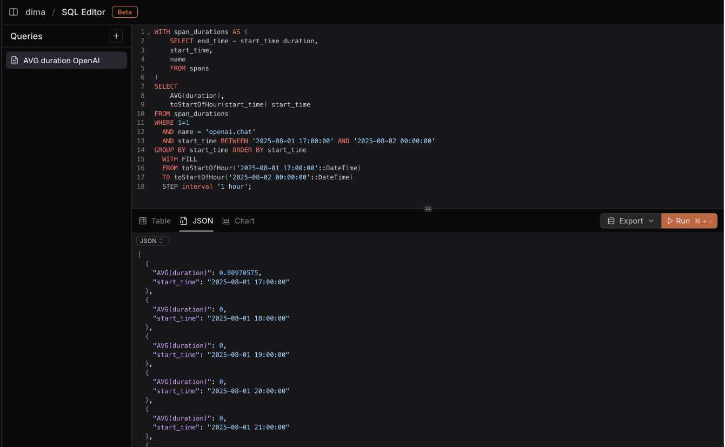This screenshot has width=725, height=447.
Task: Click the database icon on Export button
Action: (611, 221)
